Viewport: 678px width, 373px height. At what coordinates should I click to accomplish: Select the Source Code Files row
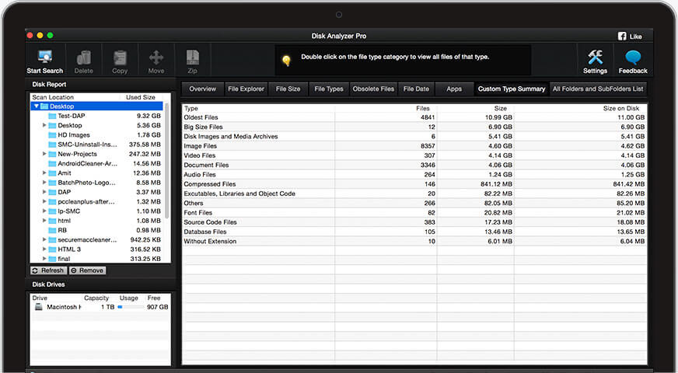[x=414, y=222]
